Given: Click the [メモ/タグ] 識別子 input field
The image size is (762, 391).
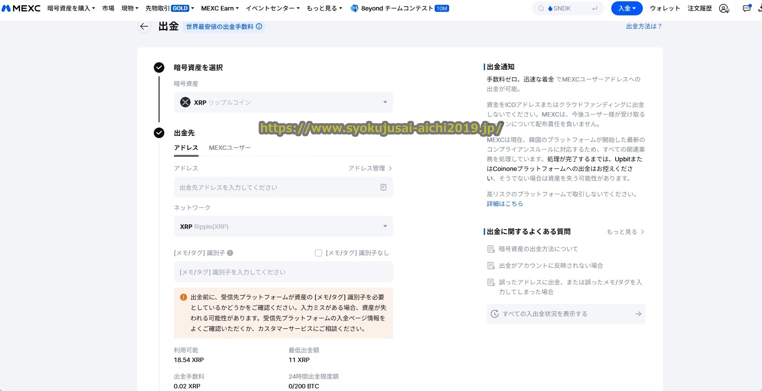Looking at the screenshot, I should [284, 272].
